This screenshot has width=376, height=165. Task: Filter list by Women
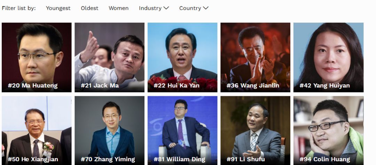(118, 8)
